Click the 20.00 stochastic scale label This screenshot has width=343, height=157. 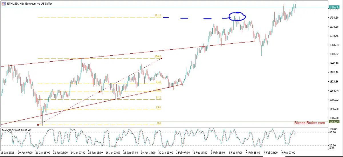(x=332, y=145)
